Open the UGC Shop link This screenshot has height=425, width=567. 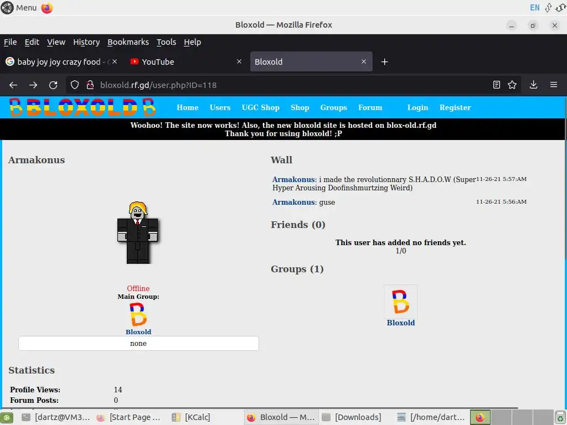point(261,107)
